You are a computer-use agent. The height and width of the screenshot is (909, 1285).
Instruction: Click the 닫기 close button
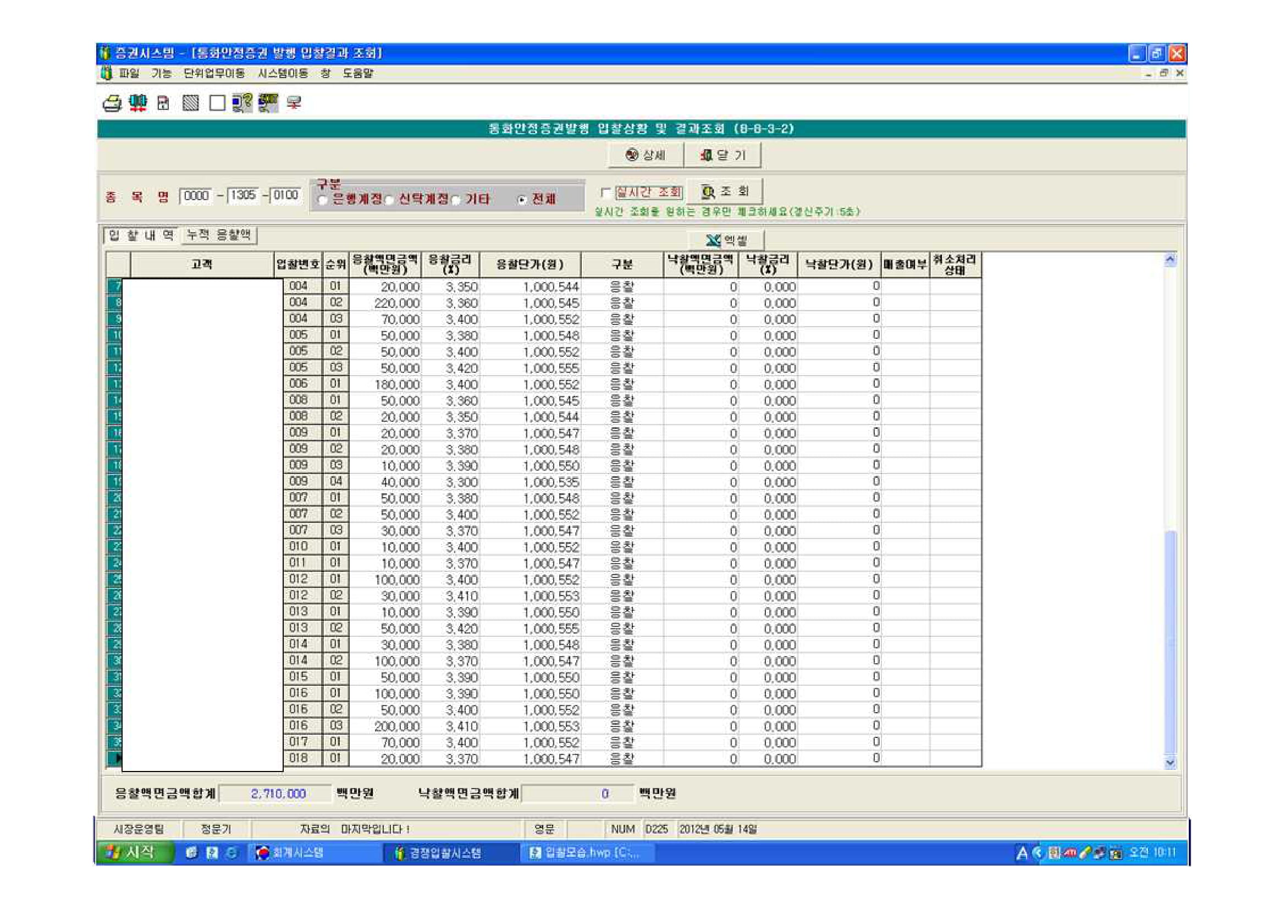click(x=722, y=155)
